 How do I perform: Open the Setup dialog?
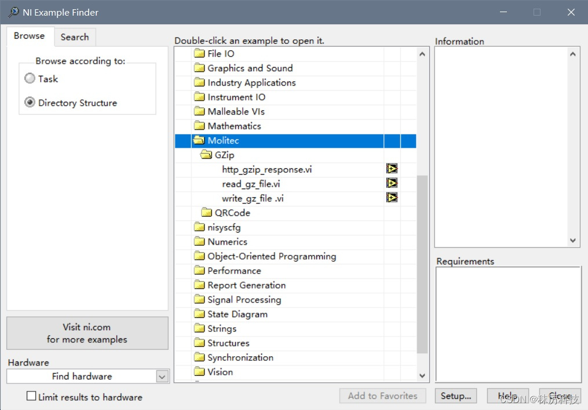pos(455,396)
